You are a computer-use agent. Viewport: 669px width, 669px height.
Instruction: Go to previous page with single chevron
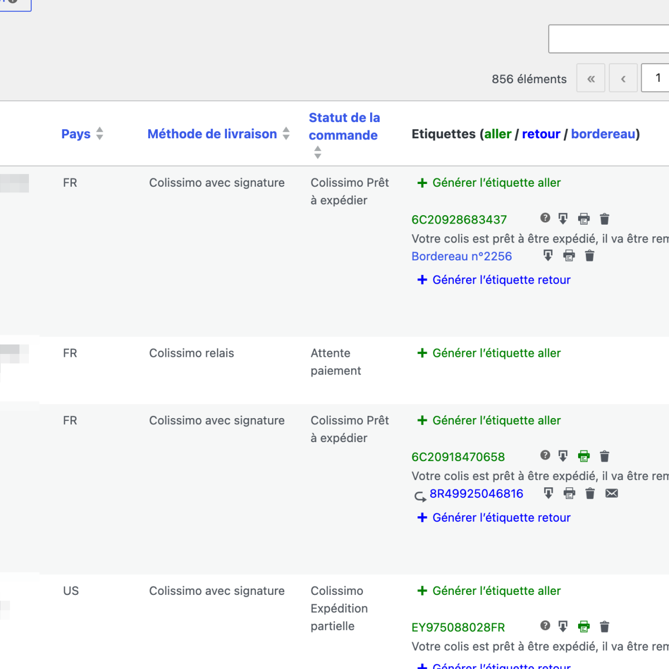[623, 79]
